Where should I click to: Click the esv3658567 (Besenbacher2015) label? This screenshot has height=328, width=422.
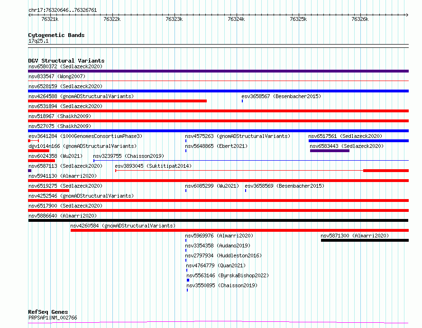coord(281,96)
